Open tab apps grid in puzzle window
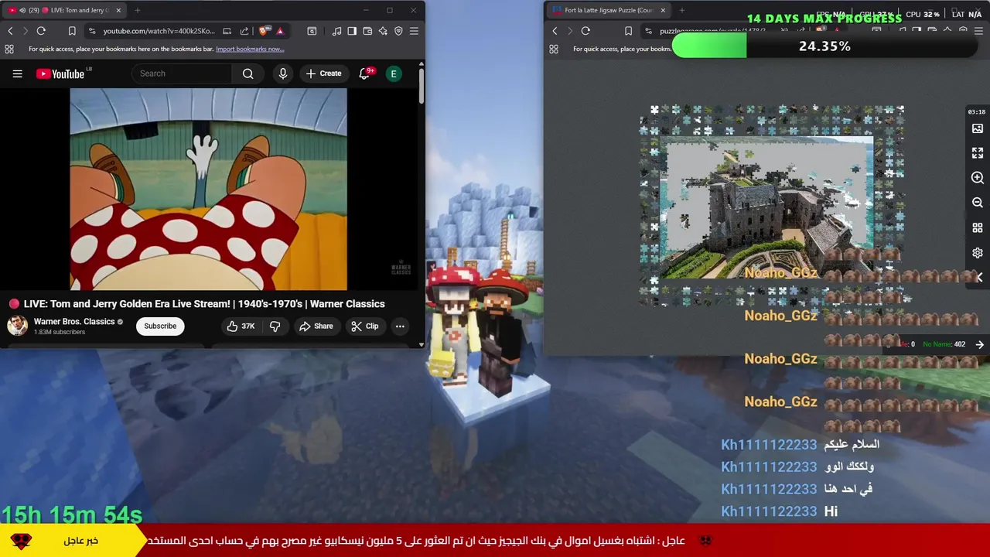 tap(554, 49)
